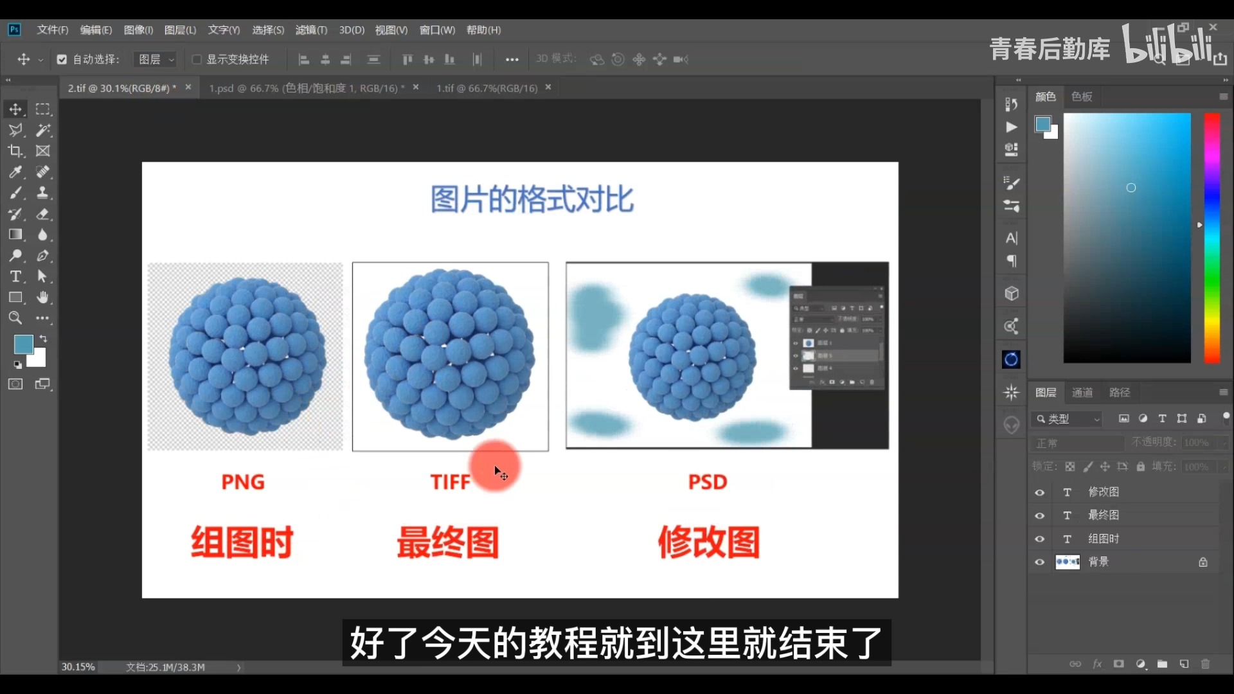1234x694 pixels.
Task: Choose the Eyedropper tool
Action: tap(15, 172)
